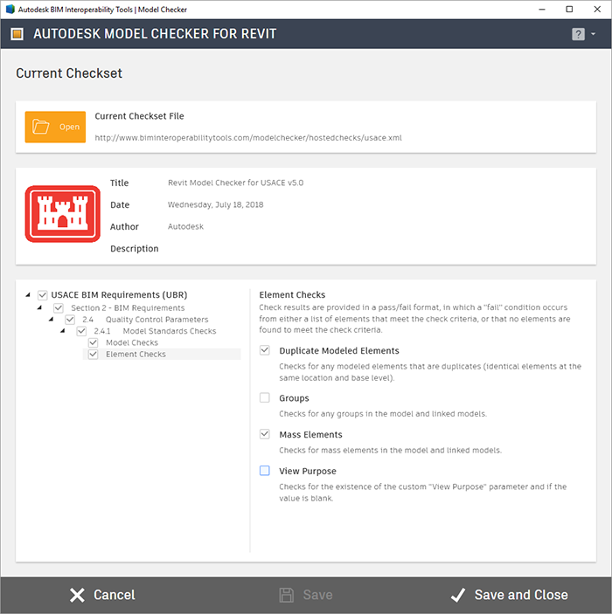Uncheck USACE BIM Requirements (UBR) checkbox

pyautogui.click(x=43, y=295)
